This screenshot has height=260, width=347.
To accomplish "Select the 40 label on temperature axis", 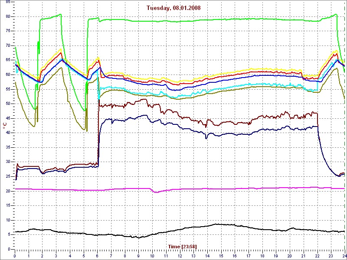I will pos(7,133).
